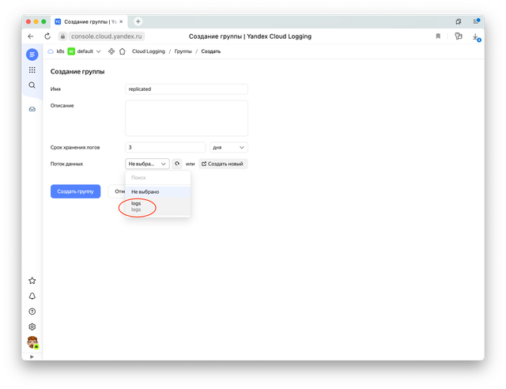
Task: Click the search icon in left sidebar
Action: point(32,85)
